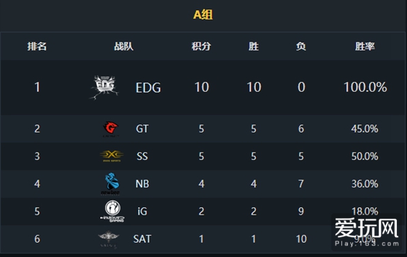The image size is (407, 257).
Task: Click the 战队 column header
Action: [x=124, y=46]
